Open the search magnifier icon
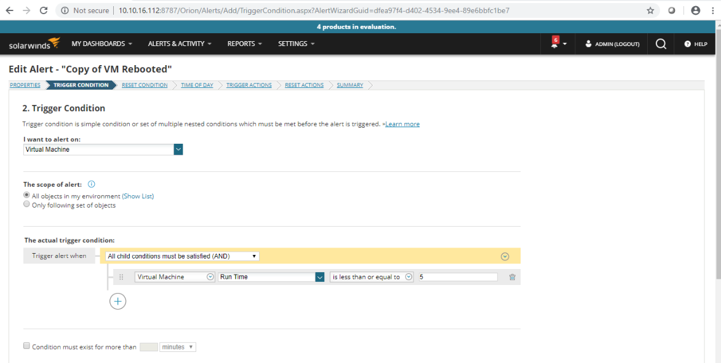The width and height of the screenshot is (721, 363). click(x=661, y=44)
